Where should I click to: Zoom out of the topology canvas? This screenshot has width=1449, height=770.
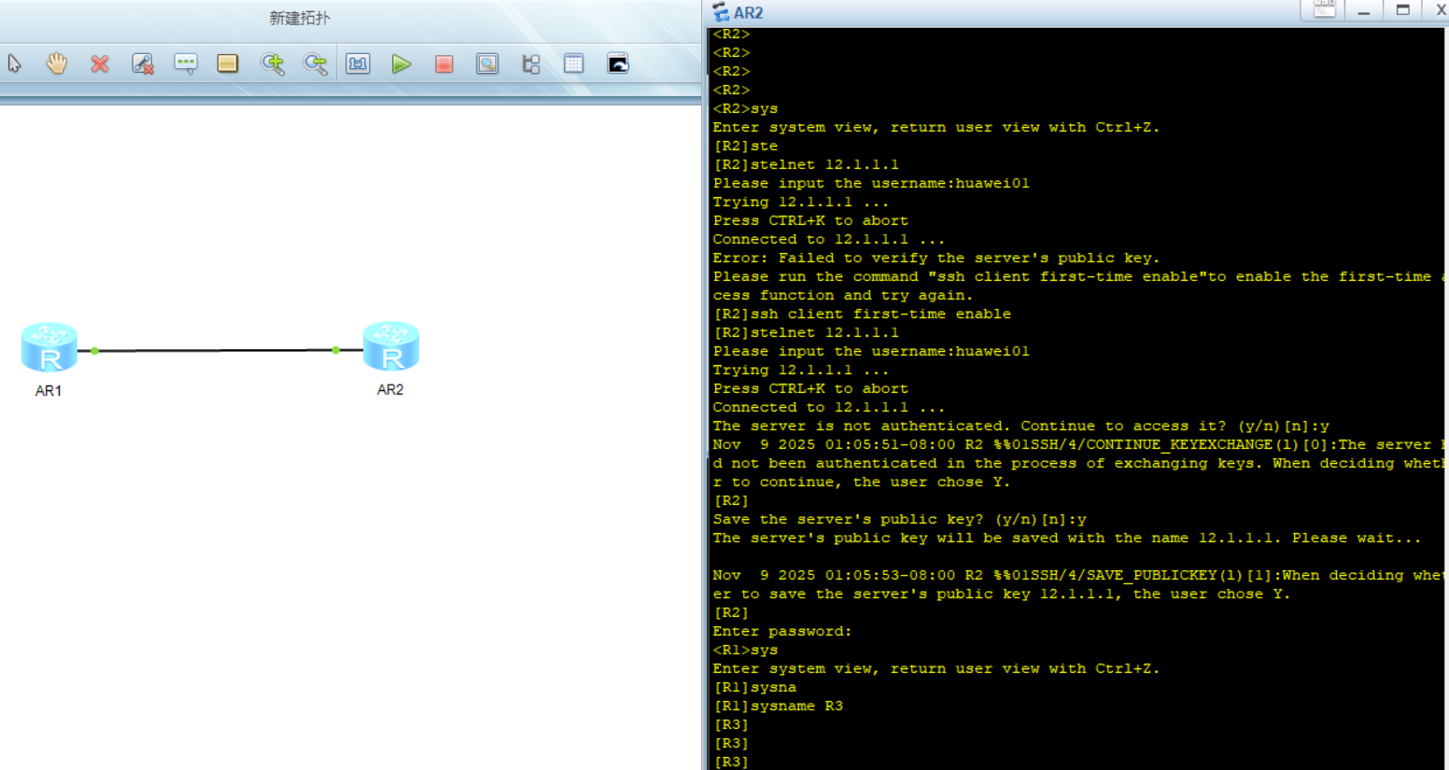click(316, 63)
